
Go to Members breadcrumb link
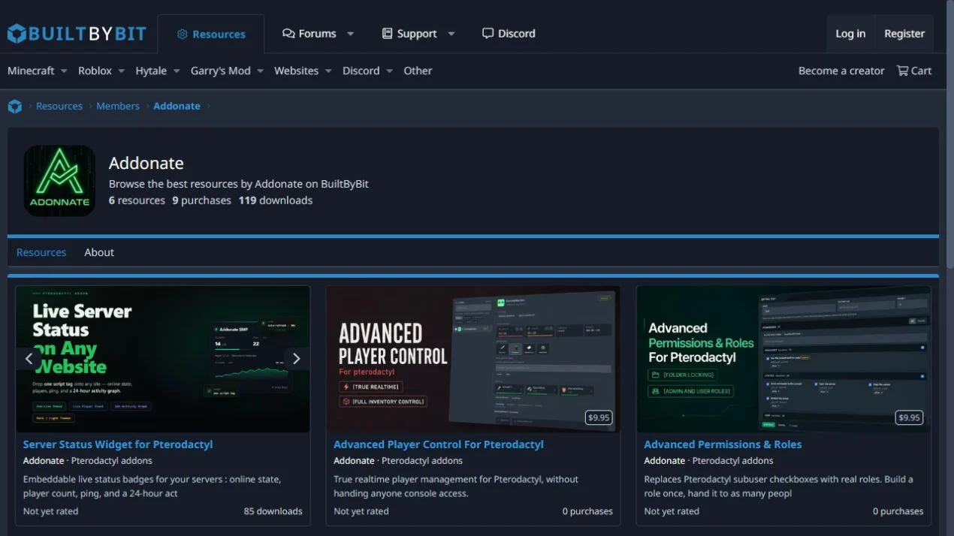tap(118, 106)
